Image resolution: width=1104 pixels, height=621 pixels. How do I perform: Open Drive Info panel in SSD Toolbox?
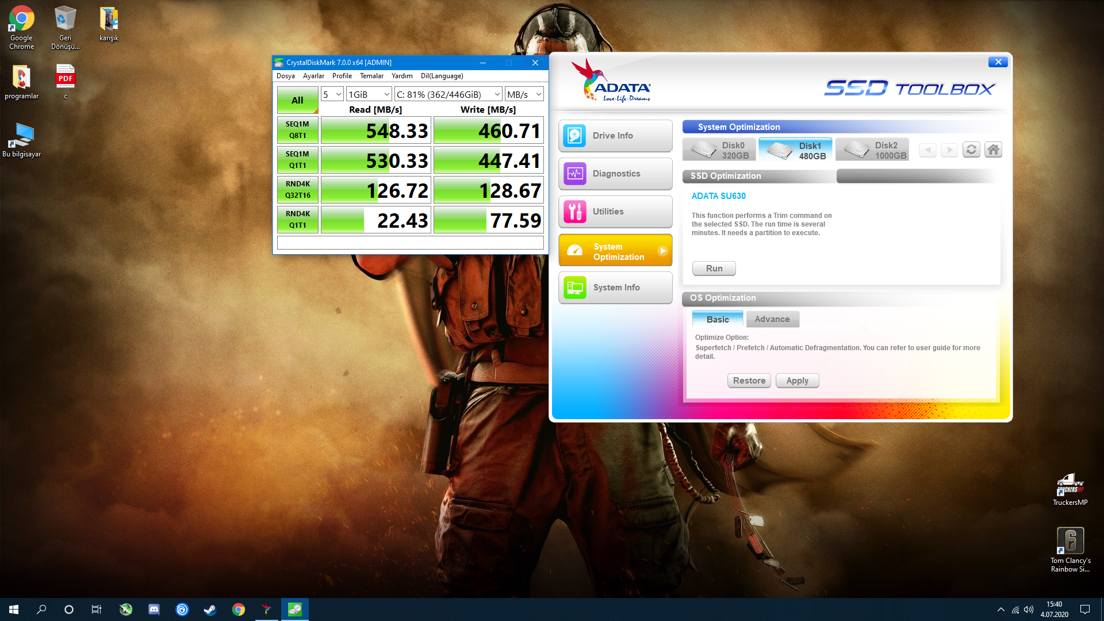coord(615,136)
